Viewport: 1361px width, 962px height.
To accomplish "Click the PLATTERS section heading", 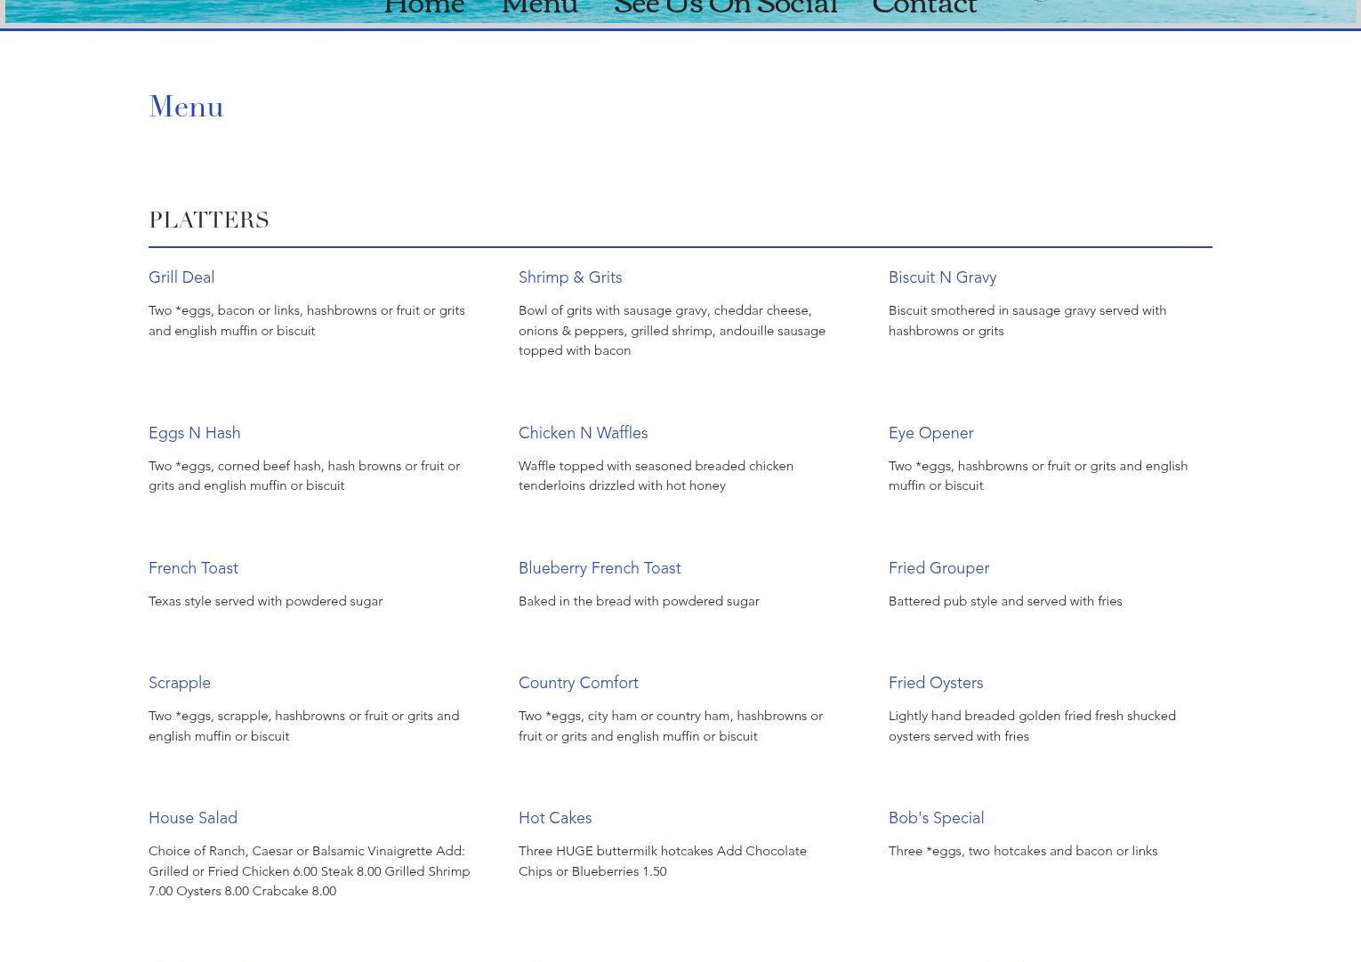I will point(209,220).
